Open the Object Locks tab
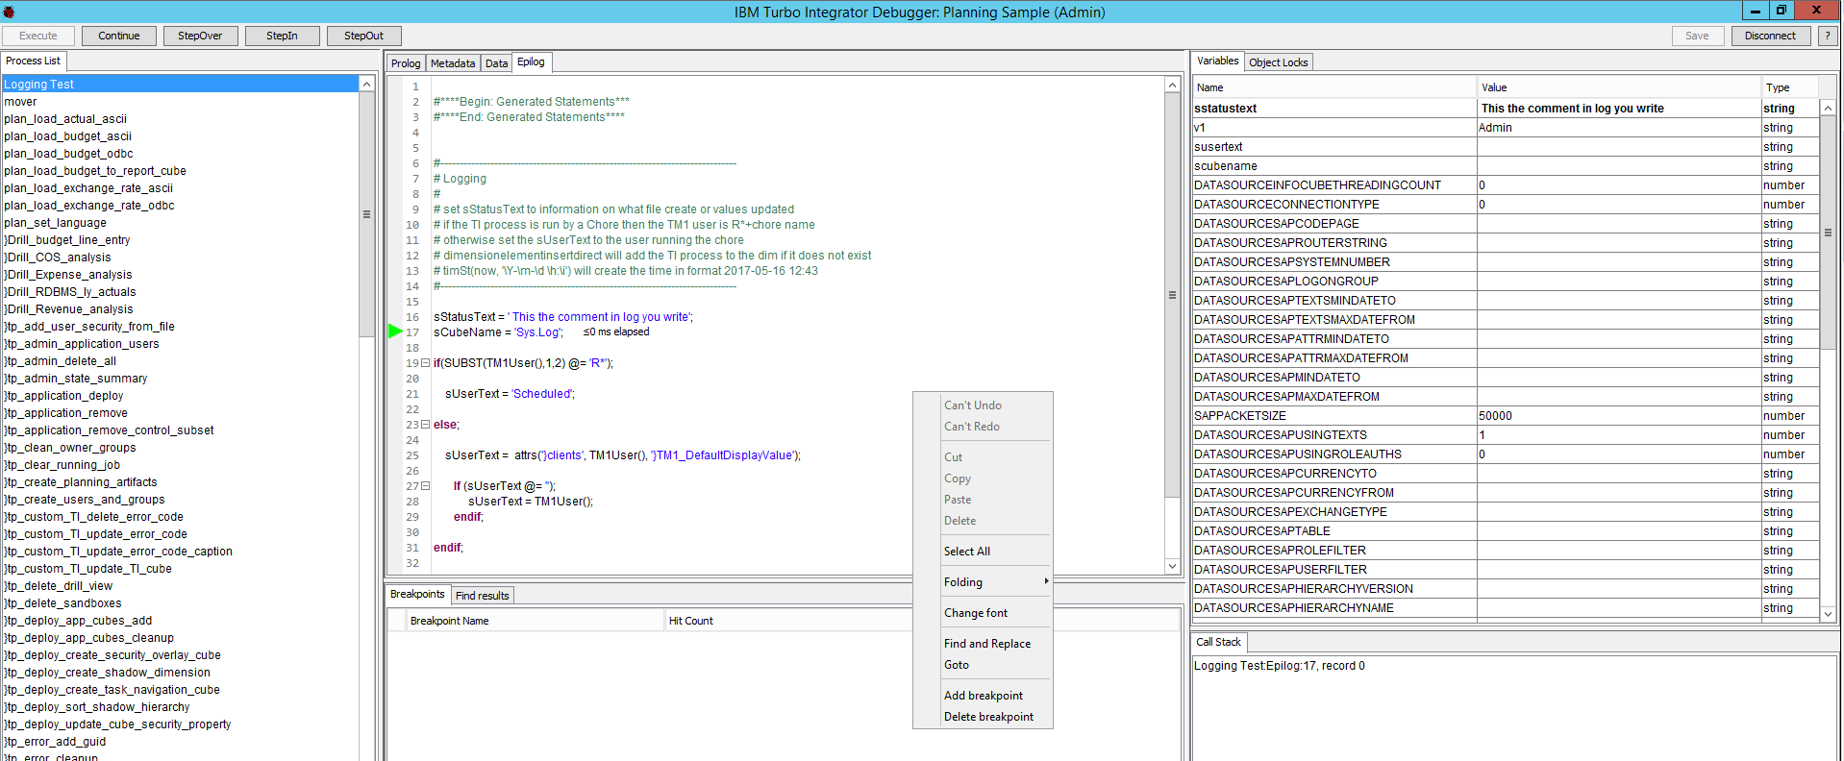This screenshot has width=1844, height=761. point(1278,62)
